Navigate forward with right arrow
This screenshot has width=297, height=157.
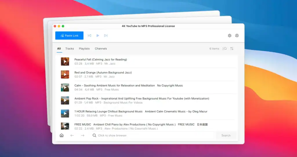point(83,136)
